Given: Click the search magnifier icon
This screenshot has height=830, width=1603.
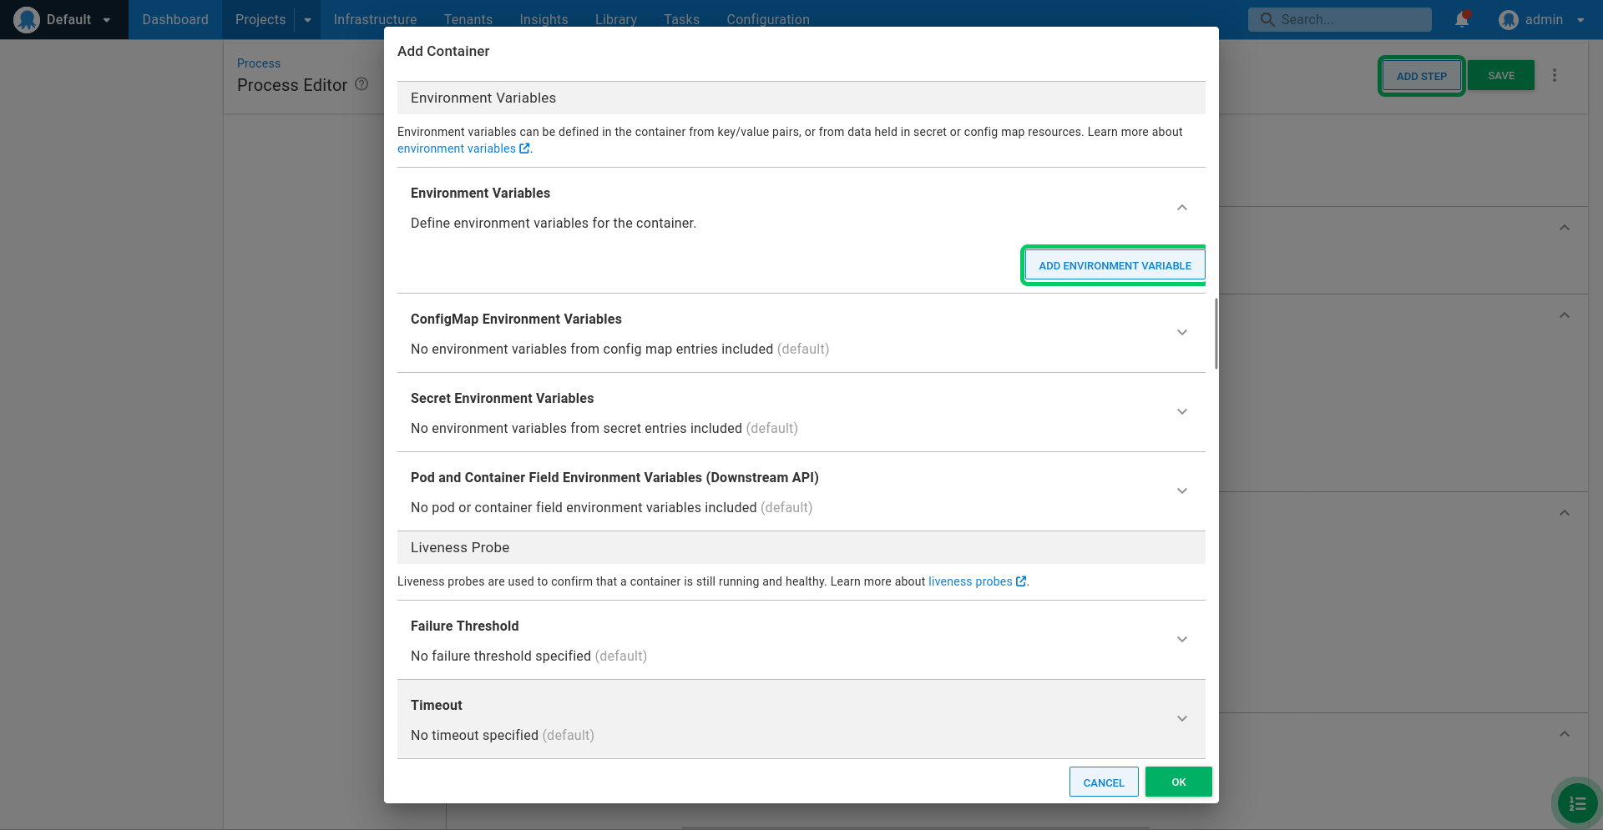Looking at the screenshot, I should point(1267,19).
